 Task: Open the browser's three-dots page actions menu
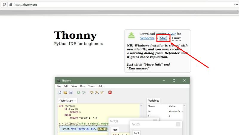tap(236, 5)
